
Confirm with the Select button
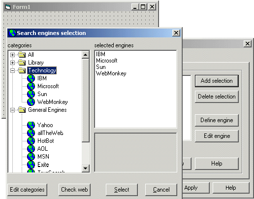[x=122, y=190]
